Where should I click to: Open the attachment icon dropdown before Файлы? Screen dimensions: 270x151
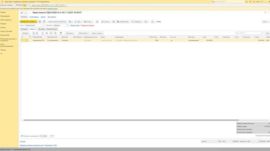[x=153, y=21]
